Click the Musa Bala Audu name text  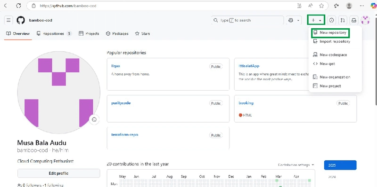click(42, 143)
